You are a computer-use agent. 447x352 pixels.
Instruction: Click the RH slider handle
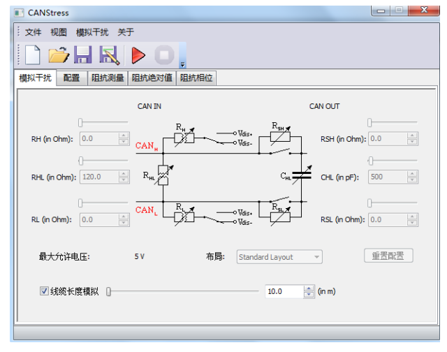point(80,122)
